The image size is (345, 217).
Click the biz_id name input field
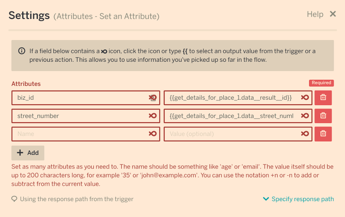[80, 98]
